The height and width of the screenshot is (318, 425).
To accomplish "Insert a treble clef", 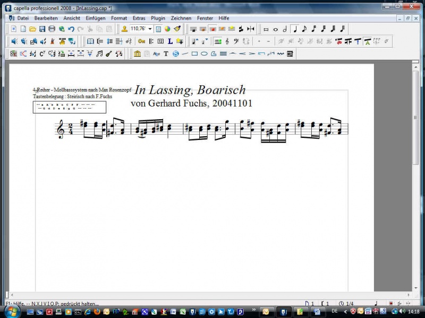I will [x=227, y=41].
